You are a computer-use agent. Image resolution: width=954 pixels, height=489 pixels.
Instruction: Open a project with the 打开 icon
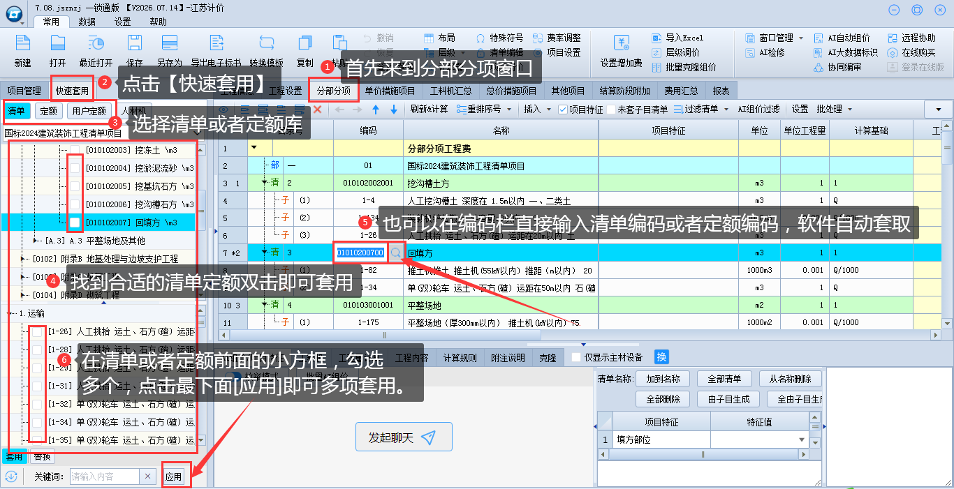click(x=57, y=43)
